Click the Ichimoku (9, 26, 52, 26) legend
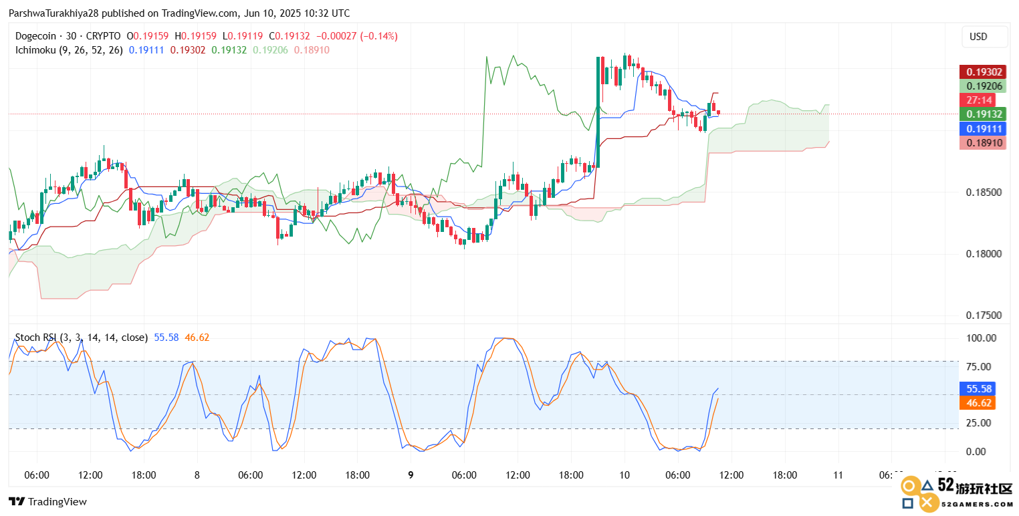 pos(68,49)
